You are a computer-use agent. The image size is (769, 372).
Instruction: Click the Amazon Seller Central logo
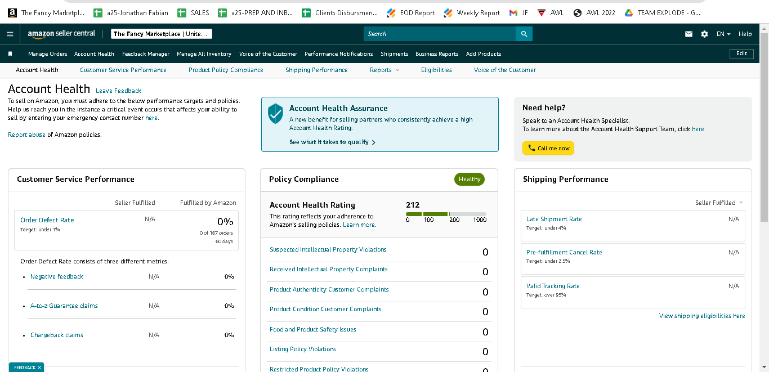click(x=61, y=34)
